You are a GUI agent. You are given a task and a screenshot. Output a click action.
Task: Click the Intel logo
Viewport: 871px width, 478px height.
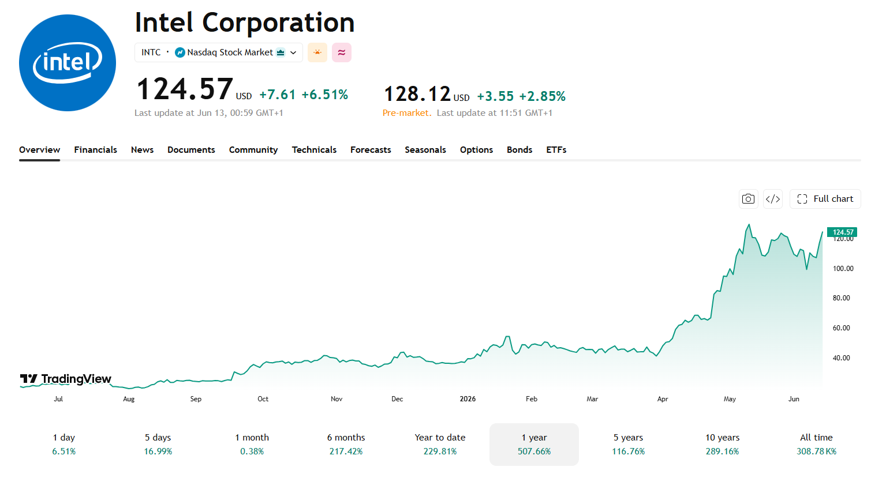tap(68, 63)
